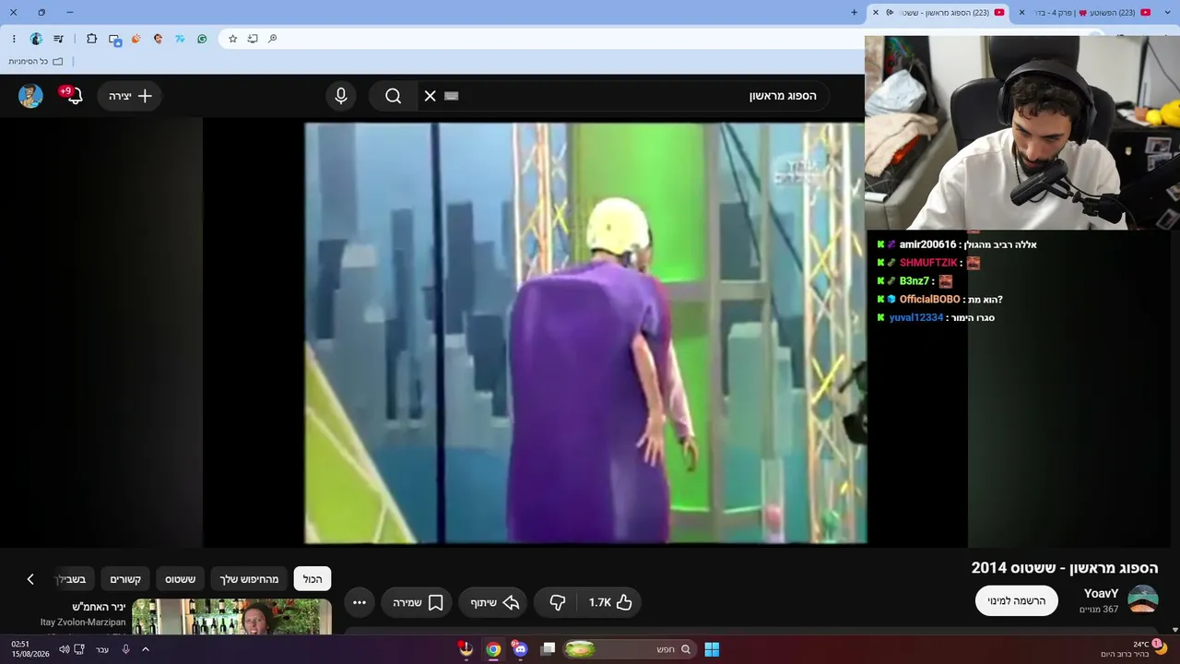Open a new browser tab
This screenshot has width=1180, height=664.
pyautogui.click(x=854, y=13)
